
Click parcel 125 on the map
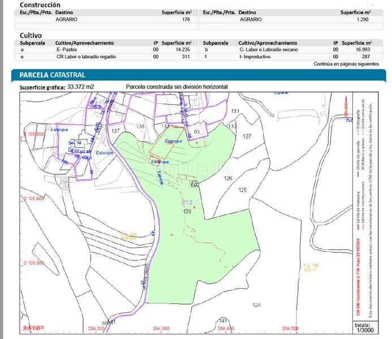point(243,189)
